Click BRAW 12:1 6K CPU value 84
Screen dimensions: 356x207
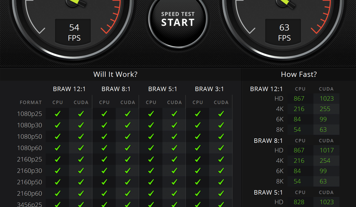[x=297, y=119]
